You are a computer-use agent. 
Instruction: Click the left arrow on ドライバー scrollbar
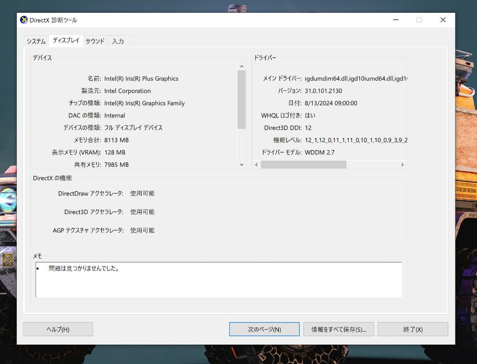pos(256,164)
